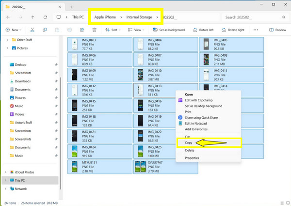Open the View dropdown menu
291x206 pixels.
click(x=137, y=30)
